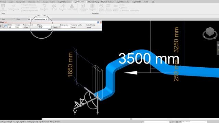Click the Apply button

pyautogui.click(x=56, y=27)
